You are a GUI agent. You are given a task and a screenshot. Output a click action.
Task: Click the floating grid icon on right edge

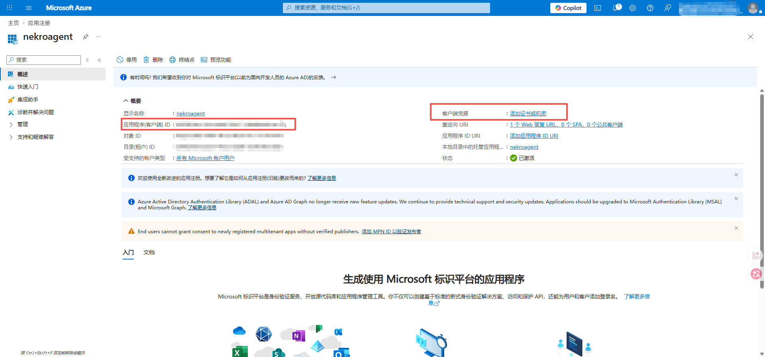[x=756, y=256]
